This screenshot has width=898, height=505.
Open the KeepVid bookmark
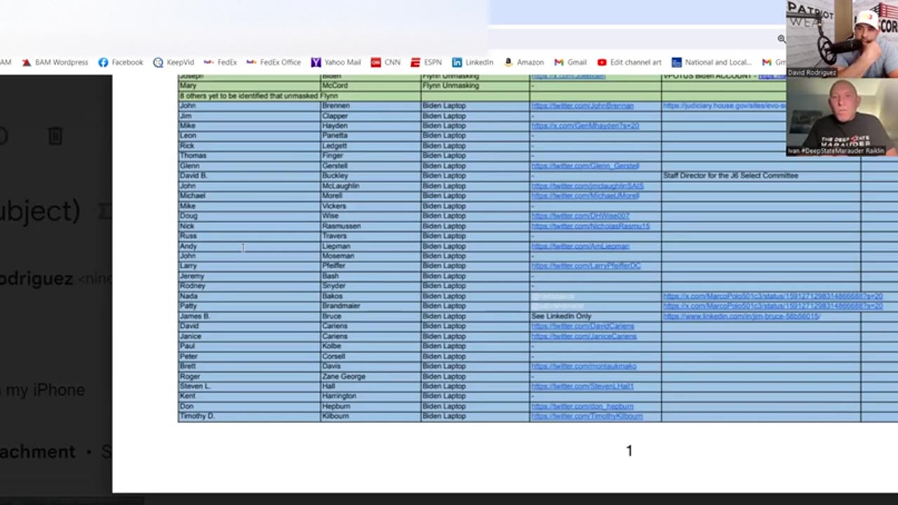[x=173, y=62]
